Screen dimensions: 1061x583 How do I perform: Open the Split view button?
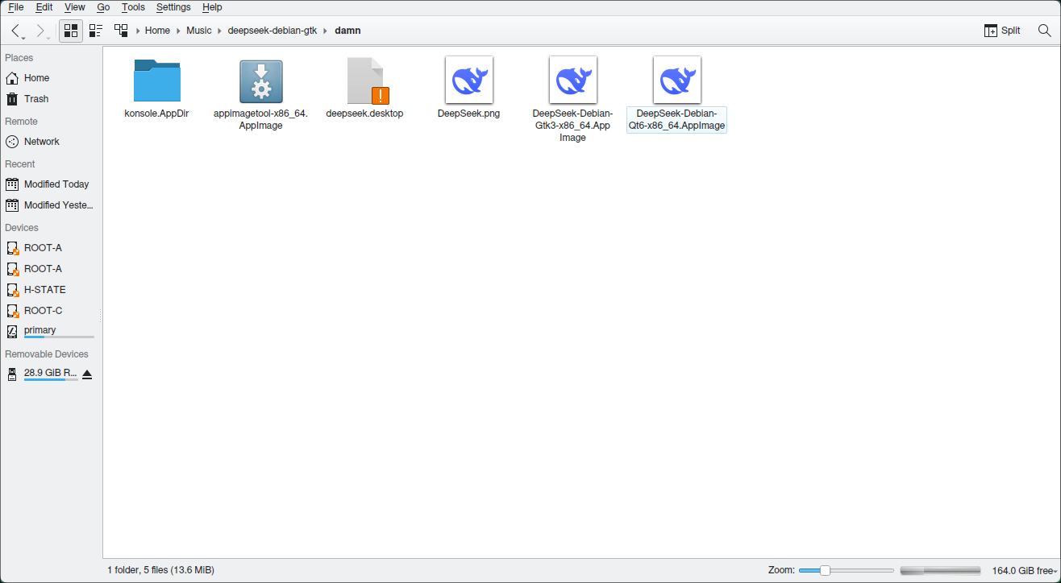point(1002,31)
